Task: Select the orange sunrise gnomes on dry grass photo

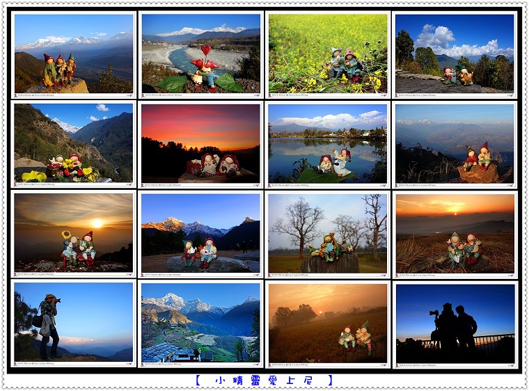Action: tap(455, 234)
